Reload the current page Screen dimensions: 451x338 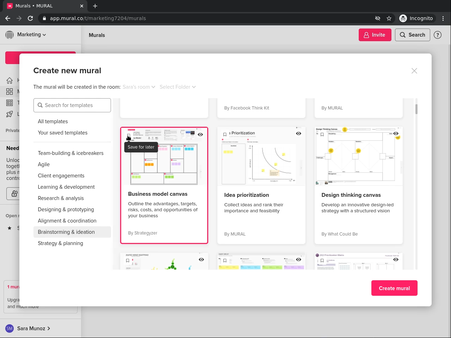30,18
